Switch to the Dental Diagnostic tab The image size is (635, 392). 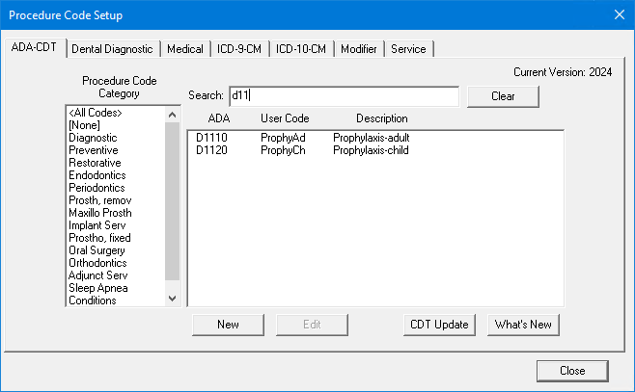112,49
